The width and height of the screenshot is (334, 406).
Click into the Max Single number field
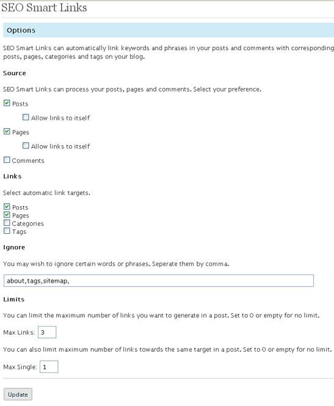[x=49, y=367]
